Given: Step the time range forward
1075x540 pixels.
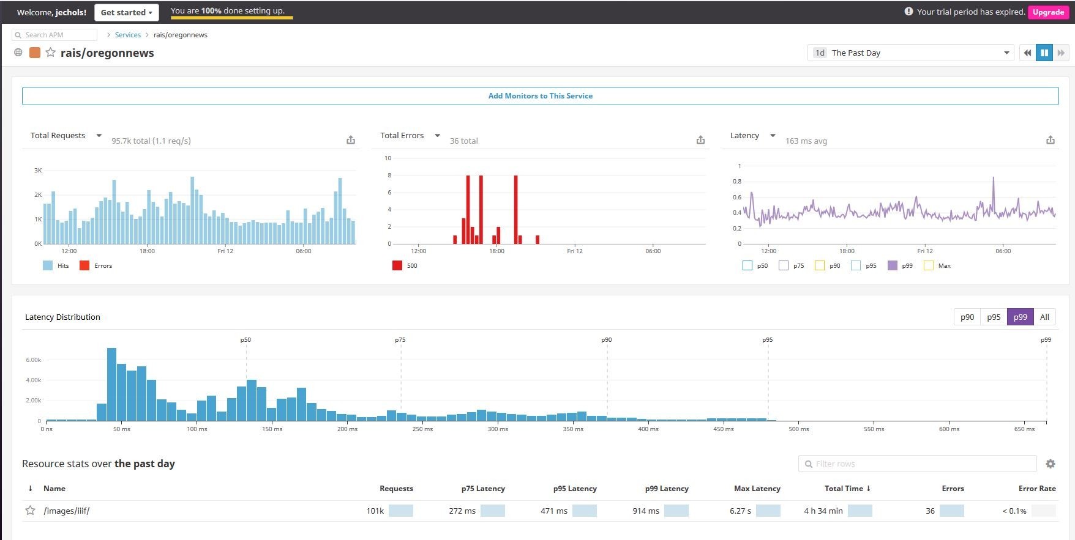Looking at the screenshot, I should pos(1061,53).
